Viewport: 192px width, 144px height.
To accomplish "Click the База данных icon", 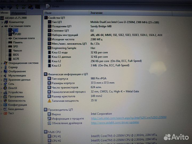I will point(5,109).
